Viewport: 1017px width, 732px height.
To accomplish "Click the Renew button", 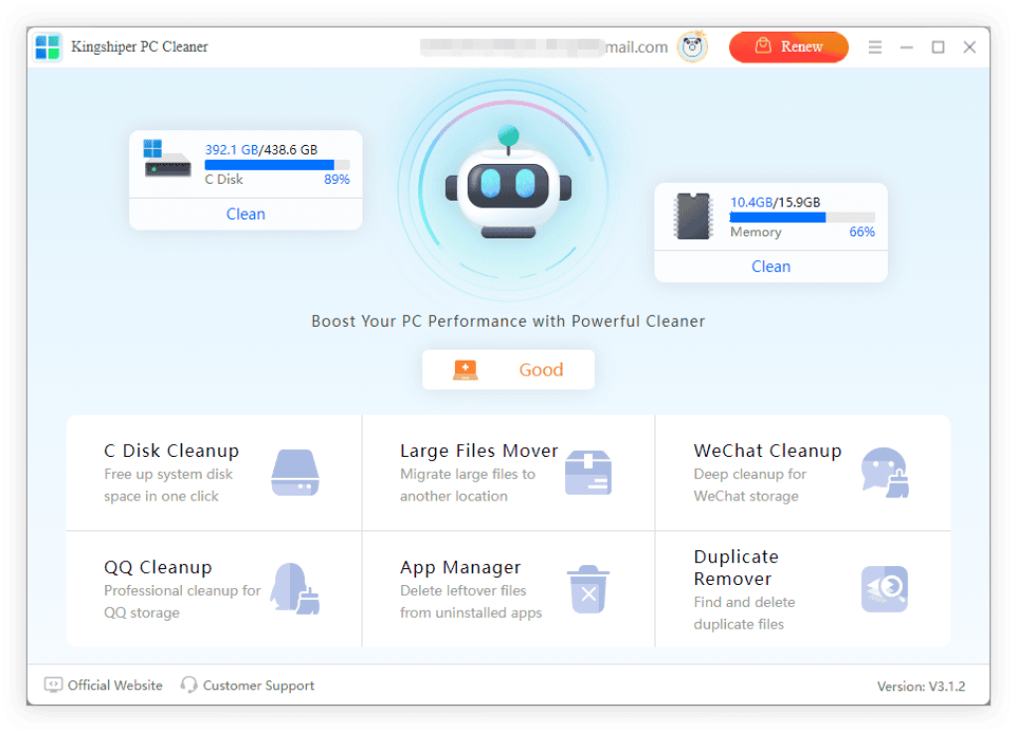I will tap(788, 47).
